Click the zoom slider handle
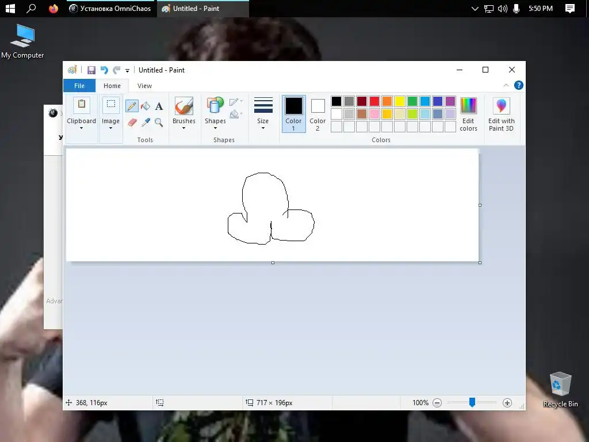This screenshot has width=589, height=442. 472,402
